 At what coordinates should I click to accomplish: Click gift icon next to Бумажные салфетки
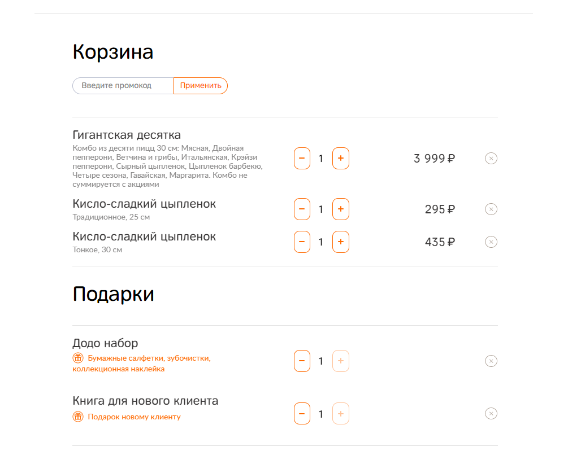pyautogui.click(x=78, y=358)
